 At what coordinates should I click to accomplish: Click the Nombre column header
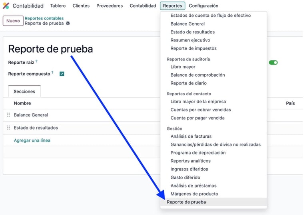tap(22, 103)
